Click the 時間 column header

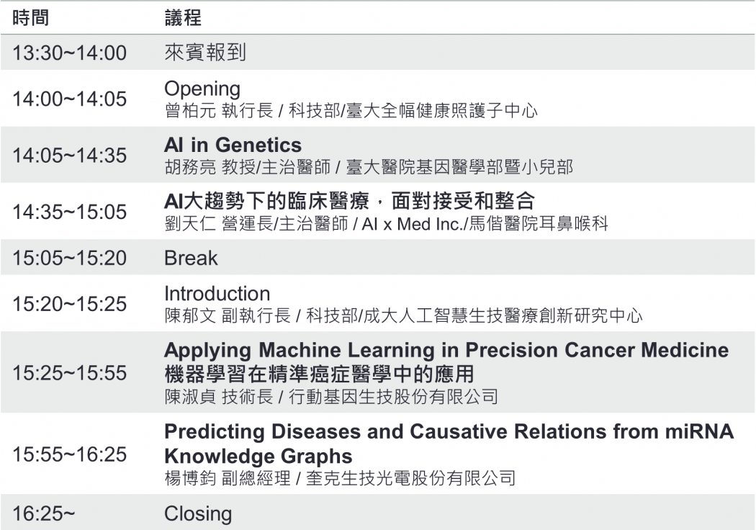[30, 18]
